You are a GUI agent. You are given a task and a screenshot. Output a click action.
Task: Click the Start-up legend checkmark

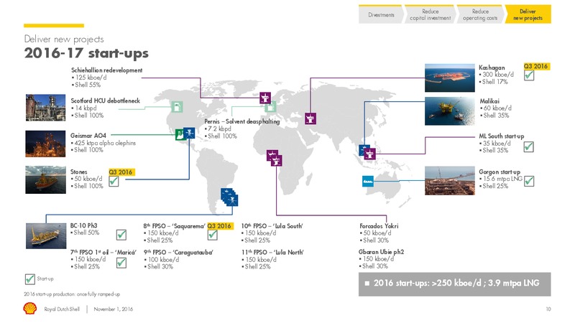click(x=29, y=279)
